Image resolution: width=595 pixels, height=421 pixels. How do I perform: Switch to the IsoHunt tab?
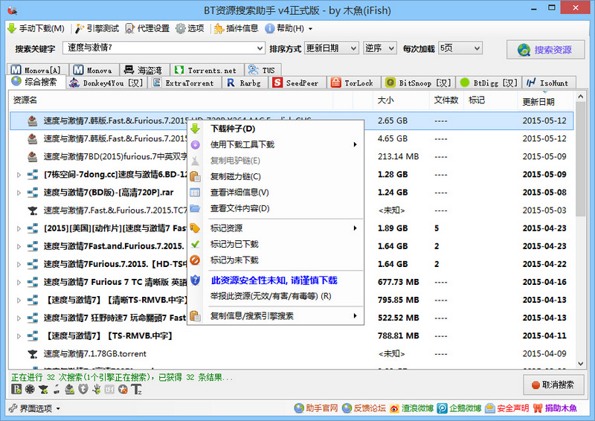pos(549,83)
